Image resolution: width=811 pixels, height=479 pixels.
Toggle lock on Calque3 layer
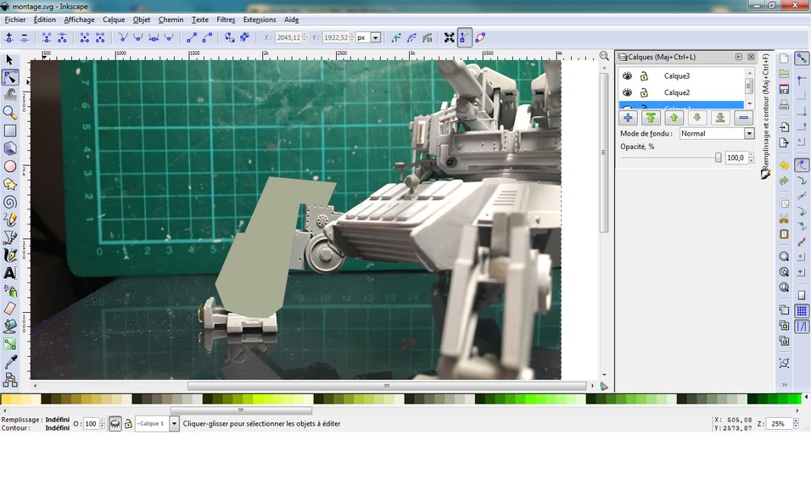[644, 76]
